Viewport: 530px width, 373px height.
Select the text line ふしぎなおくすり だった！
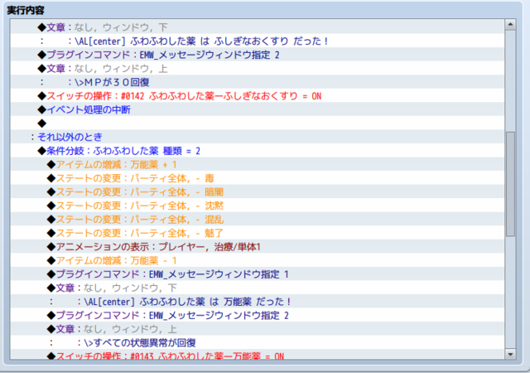pos(258,41)
